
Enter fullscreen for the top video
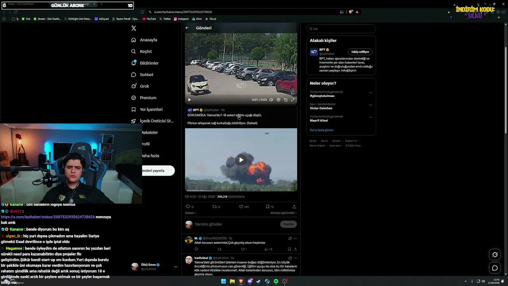pos(293,100)
